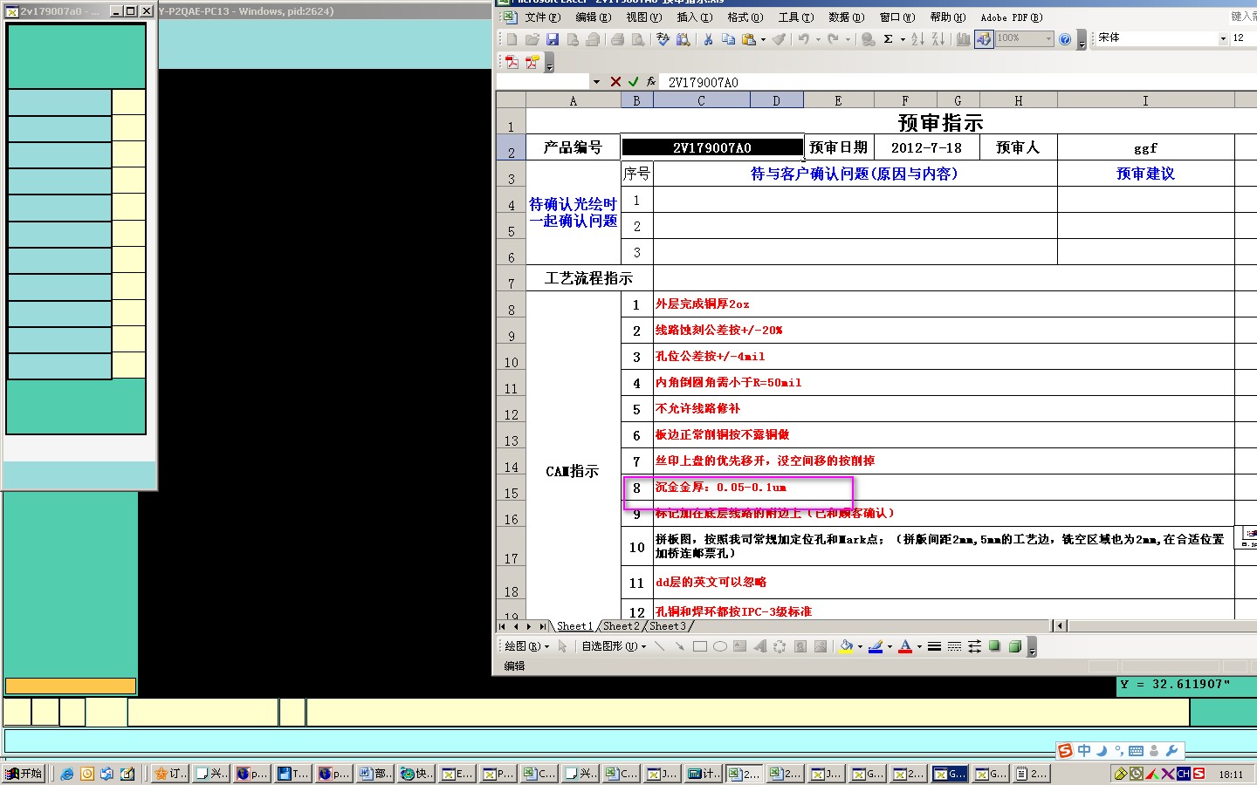
Task: Open the font name 宋体 dropdown
Action: pos(1223,38)
